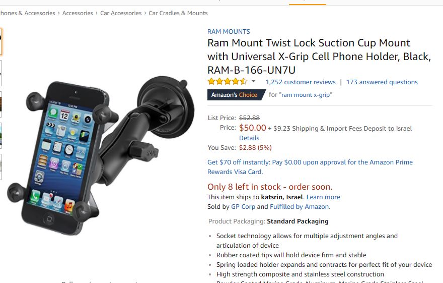This screenshot has width=443, height=283.
Task: Click the Amazon's Choice badge
Action: click(x=237, y=95)
